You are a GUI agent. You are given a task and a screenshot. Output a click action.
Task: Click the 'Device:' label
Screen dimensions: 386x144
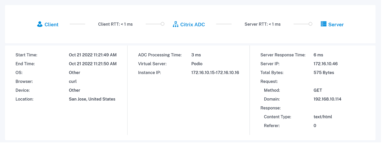click(23, 90)
